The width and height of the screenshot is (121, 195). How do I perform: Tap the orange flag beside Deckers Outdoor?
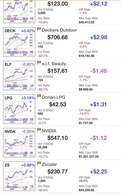coord(39,30)
